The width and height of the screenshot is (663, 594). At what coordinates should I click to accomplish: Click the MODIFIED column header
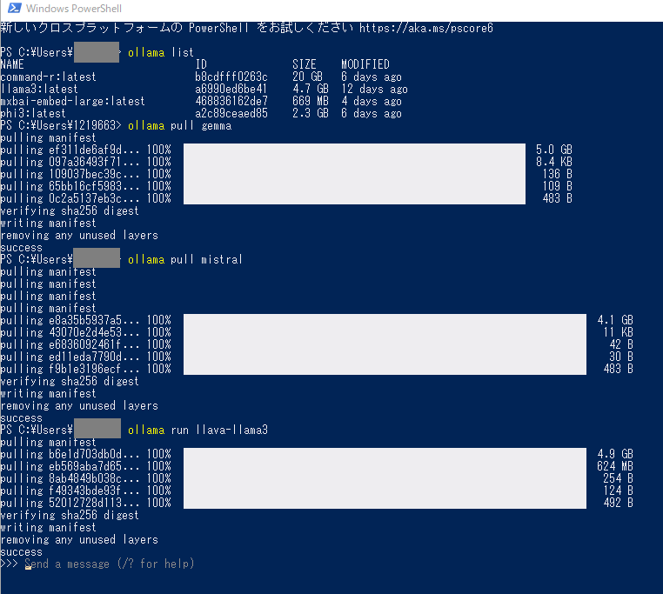point(365,64)
